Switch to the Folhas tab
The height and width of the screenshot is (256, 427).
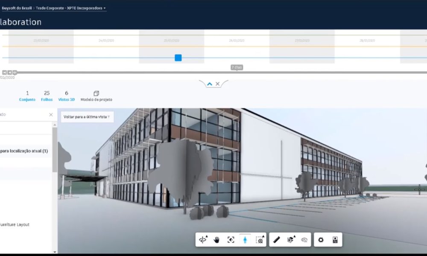(47, 96)
